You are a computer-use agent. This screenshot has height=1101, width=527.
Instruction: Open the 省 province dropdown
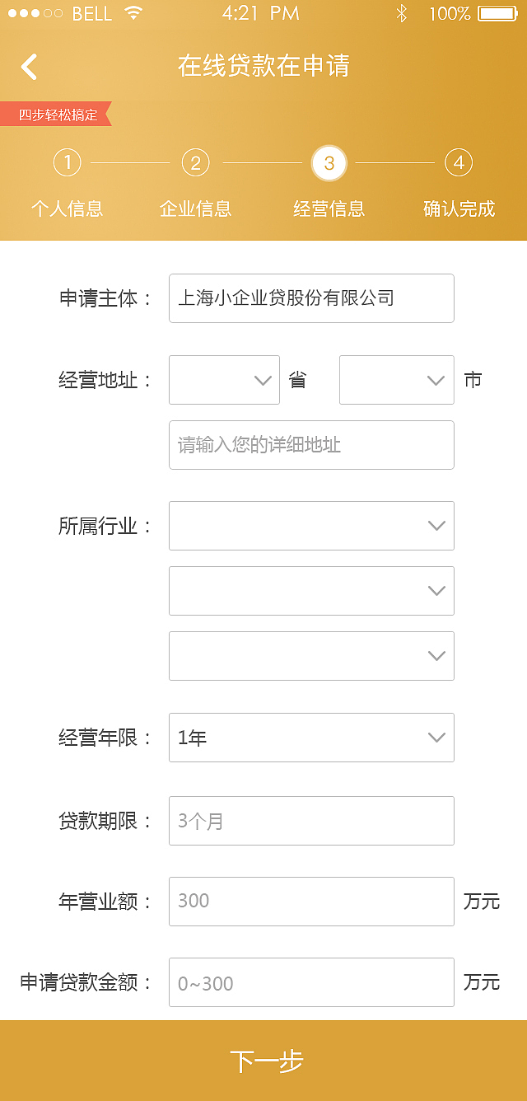[224, 380]
